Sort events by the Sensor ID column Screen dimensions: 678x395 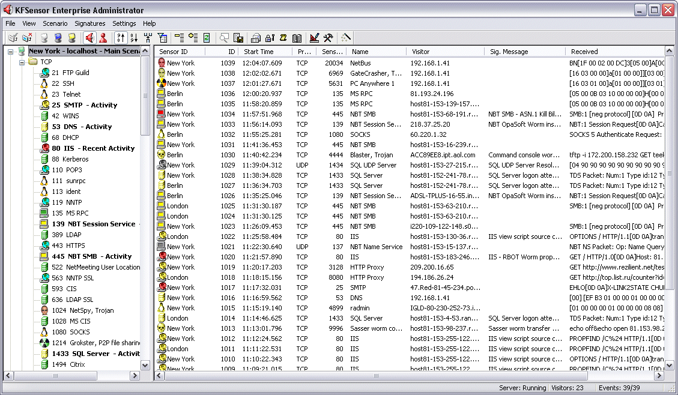pyautogui.click(x=180, y=52)
